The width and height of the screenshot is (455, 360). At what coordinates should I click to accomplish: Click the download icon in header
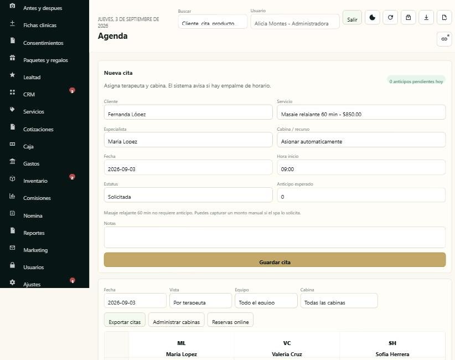pos(426,17)
